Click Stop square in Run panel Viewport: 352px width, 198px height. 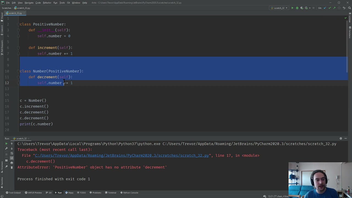tap(6, 154)
